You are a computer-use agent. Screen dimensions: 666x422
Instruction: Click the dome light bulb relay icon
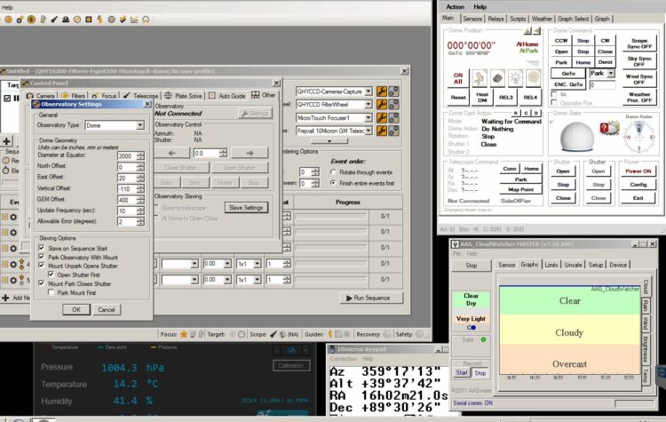515,78
